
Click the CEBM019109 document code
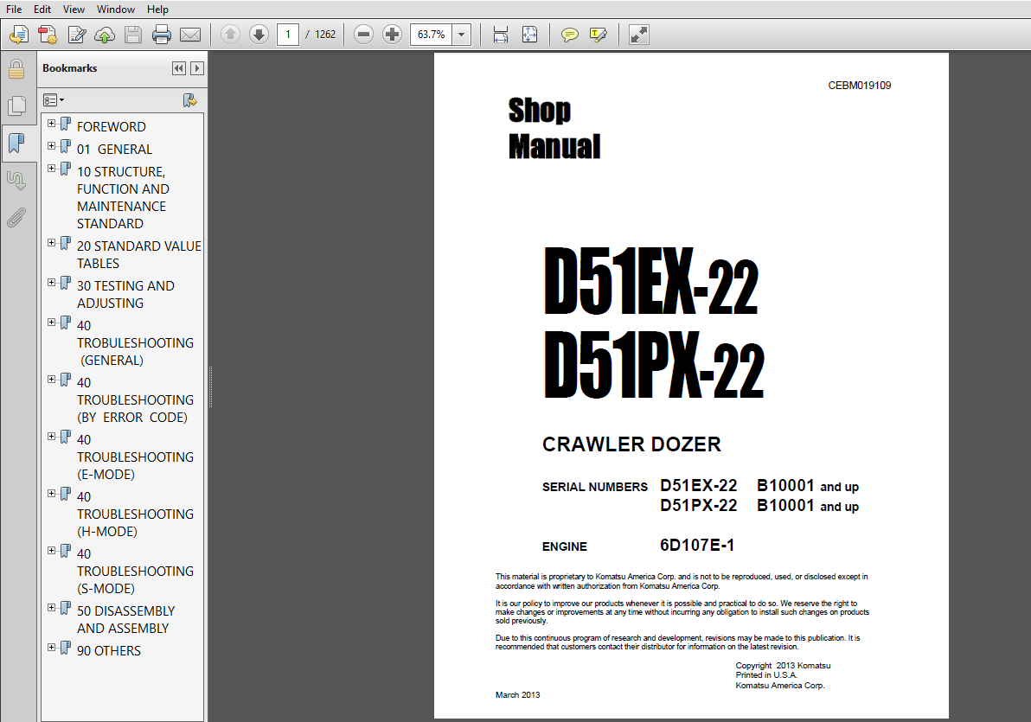860,86
